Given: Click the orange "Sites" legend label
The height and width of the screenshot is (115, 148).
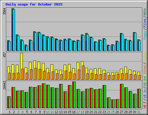Looking at the screenshot, I should (145, 70).
